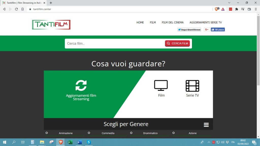This screenshot has height=146, width=260.
Task: Open the playlist icon in browser toolbar
Action: click(243, 9)
